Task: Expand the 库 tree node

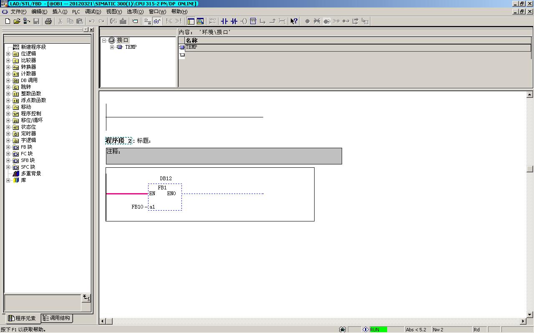Action: [8, 180]
